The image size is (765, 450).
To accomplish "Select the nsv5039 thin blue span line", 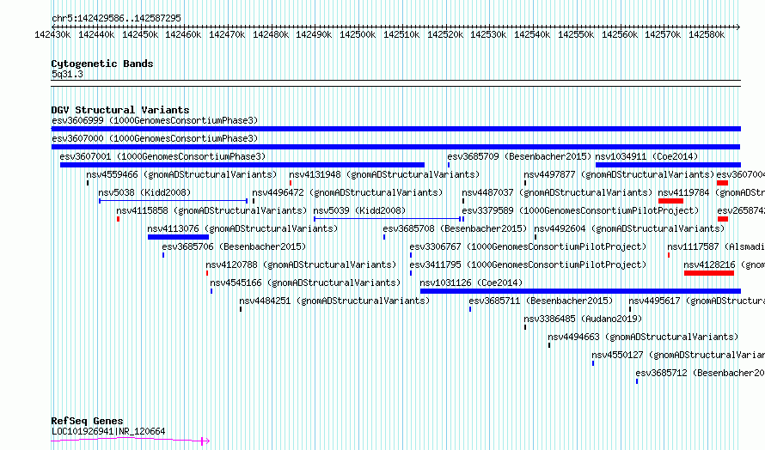I will click(388, 218).
